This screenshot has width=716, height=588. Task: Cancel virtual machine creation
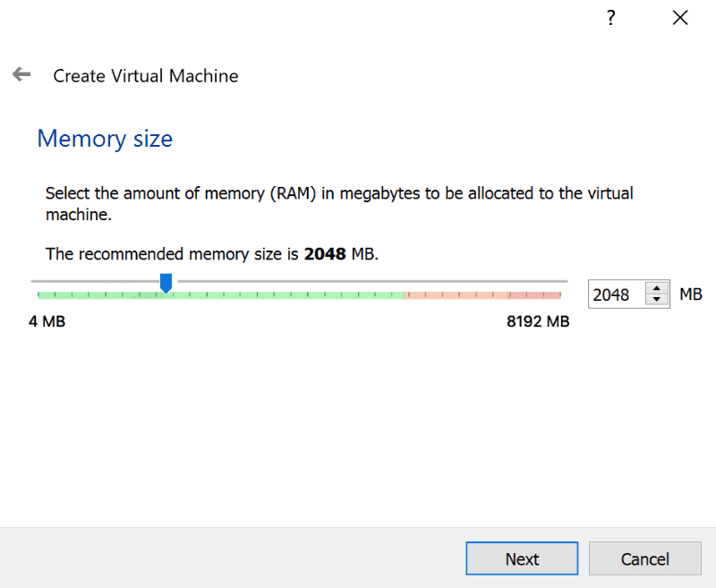(644, 558)
